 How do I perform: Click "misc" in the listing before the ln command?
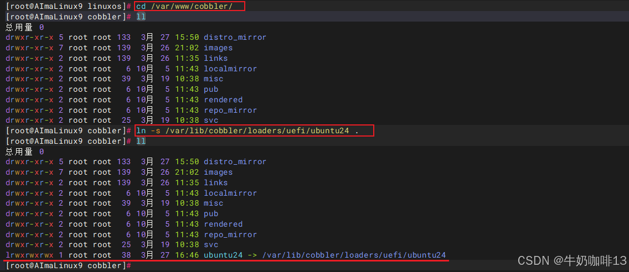click(x=213, y=79)
